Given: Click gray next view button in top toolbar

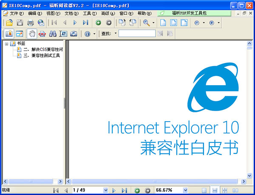Looking at the screenshot, I should pyautogui.click(x=109, y=22).
